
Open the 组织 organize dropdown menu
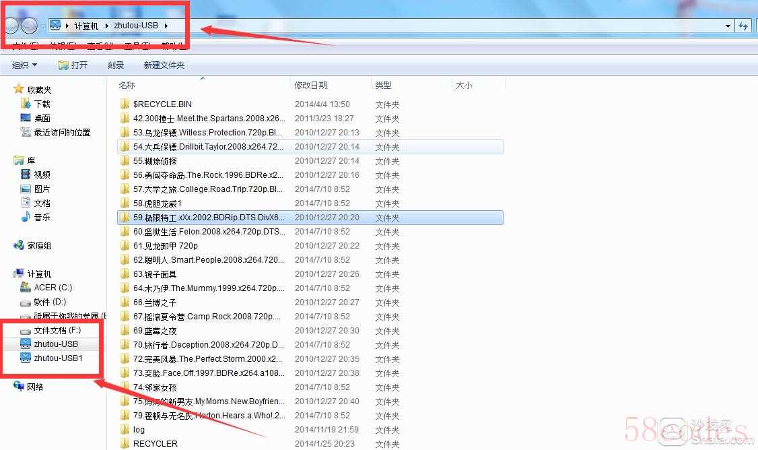tap(25, 65)
